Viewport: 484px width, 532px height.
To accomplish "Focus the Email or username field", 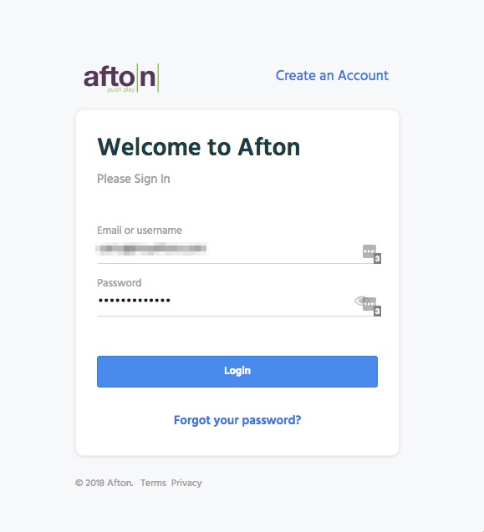I will click(x=237, y=251).
